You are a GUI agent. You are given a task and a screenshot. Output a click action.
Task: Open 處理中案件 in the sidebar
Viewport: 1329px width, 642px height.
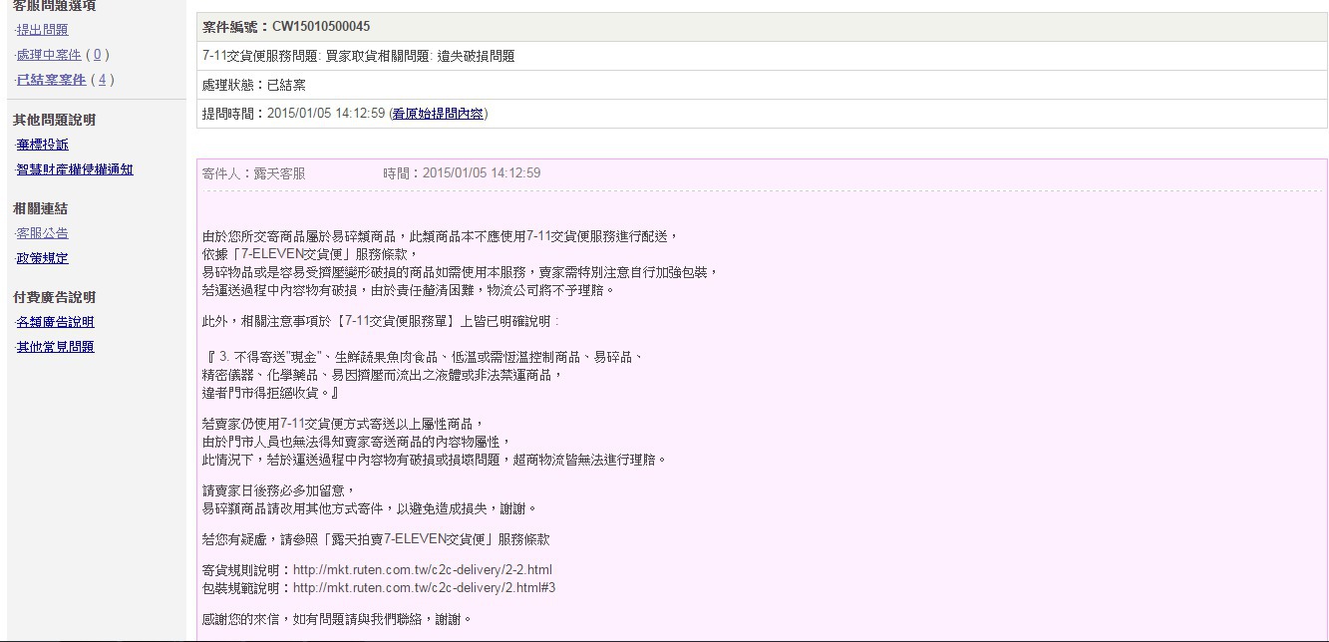coord(49,55)
